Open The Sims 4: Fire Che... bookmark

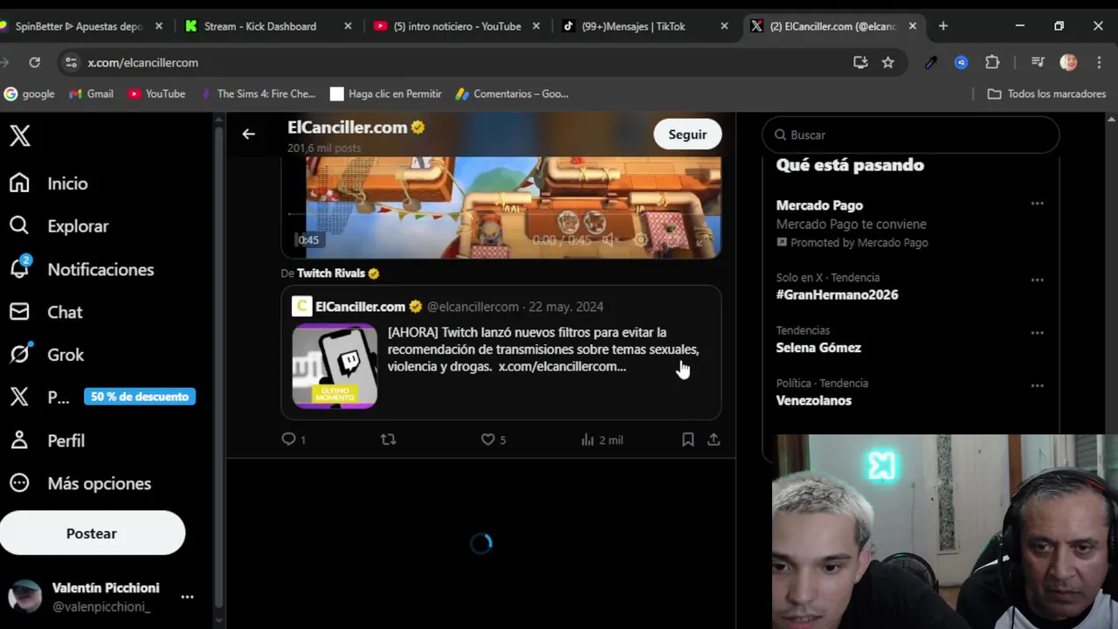(x=258, y=93)
